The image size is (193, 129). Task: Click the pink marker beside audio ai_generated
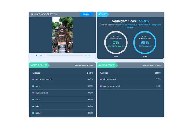[x=101, y=79]
